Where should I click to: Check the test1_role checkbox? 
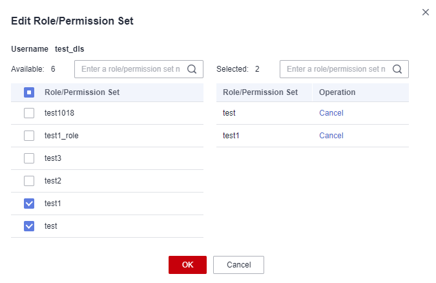[x=29, y=136]
